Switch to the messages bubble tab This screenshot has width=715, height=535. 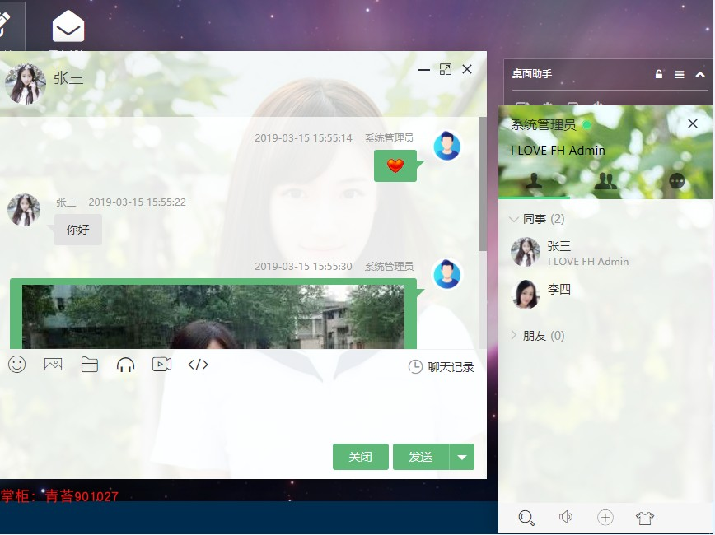(677, 181)
